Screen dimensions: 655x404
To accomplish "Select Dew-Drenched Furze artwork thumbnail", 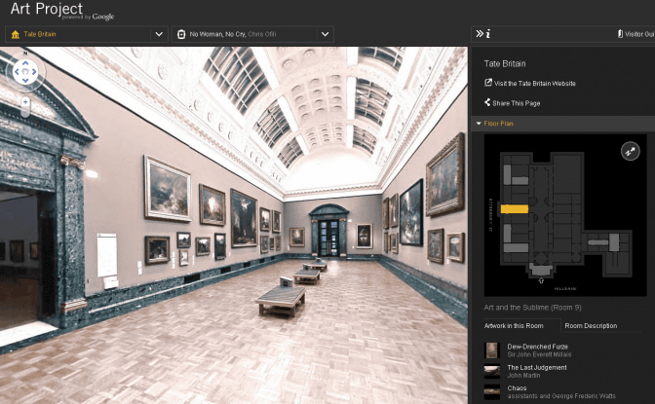I will click(x=492, y=349).
